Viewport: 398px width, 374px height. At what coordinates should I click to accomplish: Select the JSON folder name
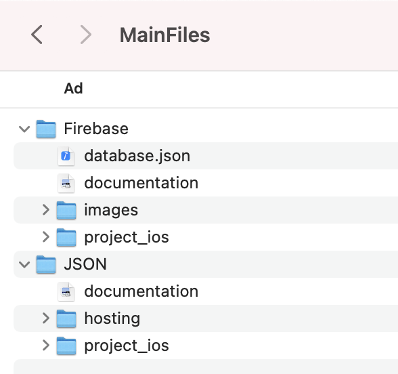85,264
